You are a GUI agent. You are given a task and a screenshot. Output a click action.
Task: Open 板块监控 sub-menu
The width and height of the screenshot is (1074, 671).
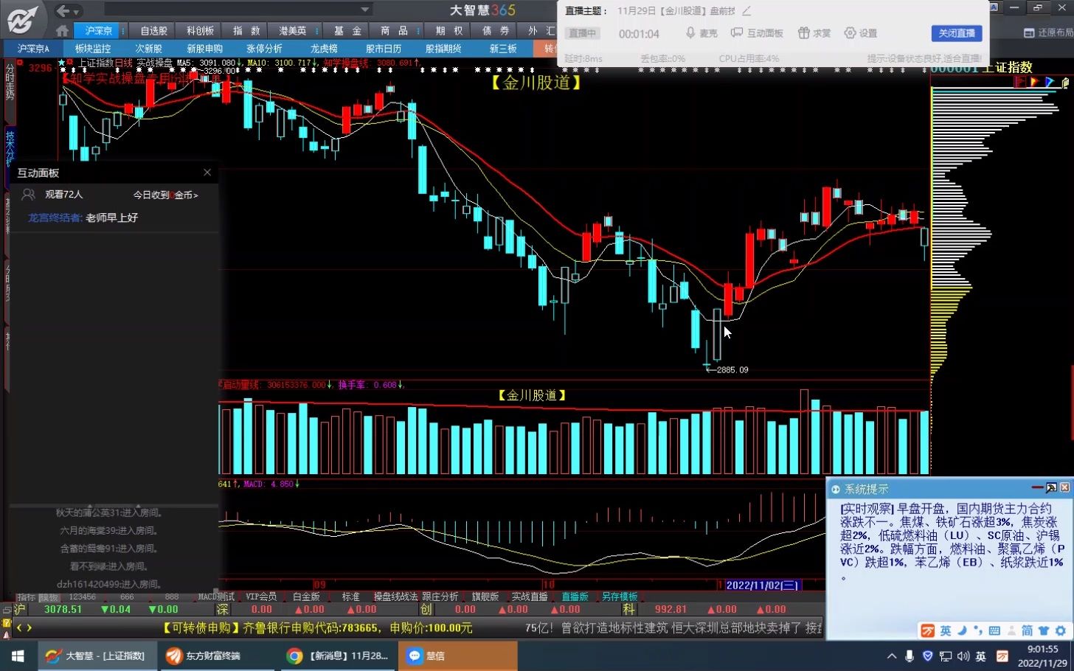pos(93,49)
